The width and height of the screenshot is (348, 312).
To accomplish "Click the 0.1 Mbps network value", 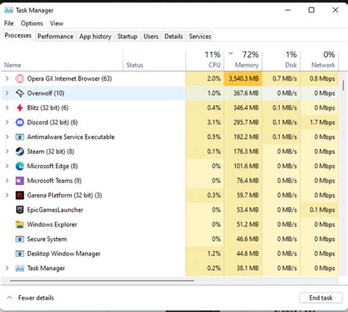I will click(322, 210).
